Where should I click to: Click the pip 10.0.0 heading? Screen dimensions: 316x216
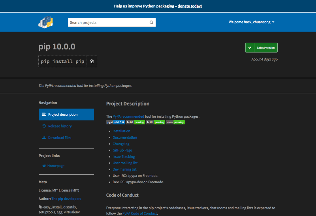point(57,47)
